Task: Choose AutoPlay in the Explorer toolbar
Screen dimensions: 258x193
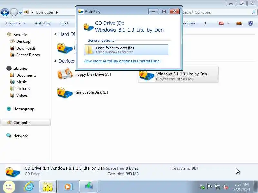Action: pos(43,23)
